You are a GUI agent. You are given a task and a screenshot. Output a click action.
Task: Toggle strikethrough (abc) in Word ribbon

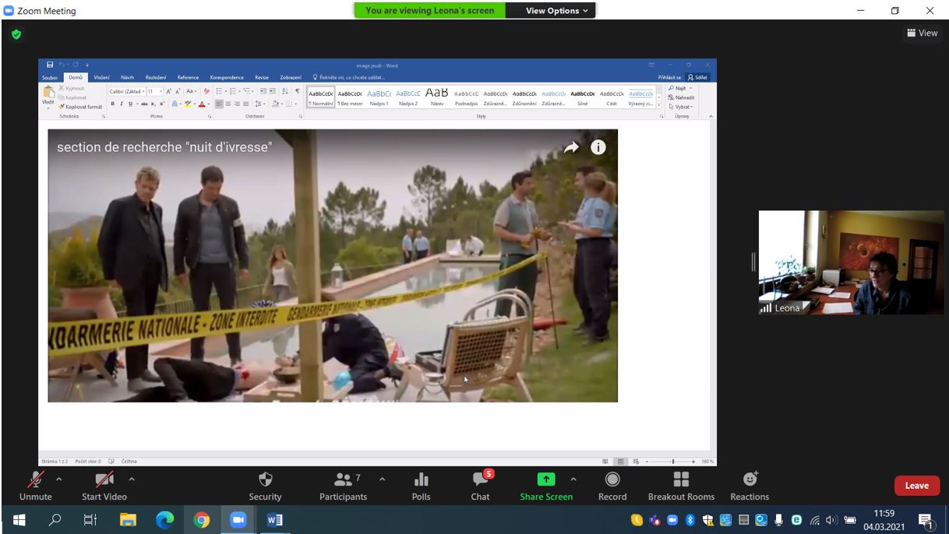pos(144,104)
